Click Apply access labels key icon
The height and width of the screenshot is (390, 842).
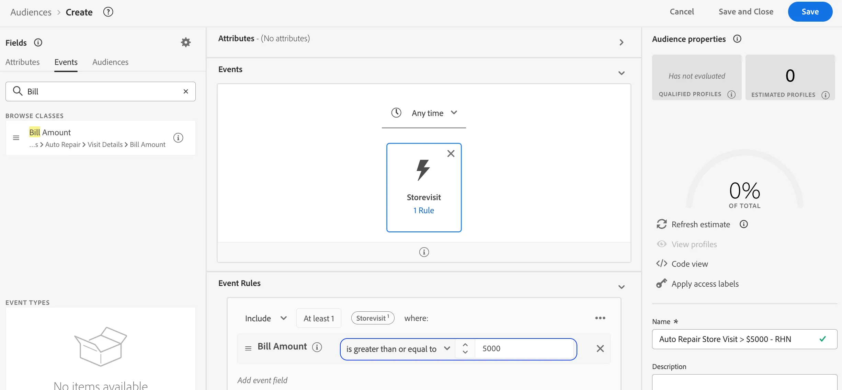click(662, 284)
